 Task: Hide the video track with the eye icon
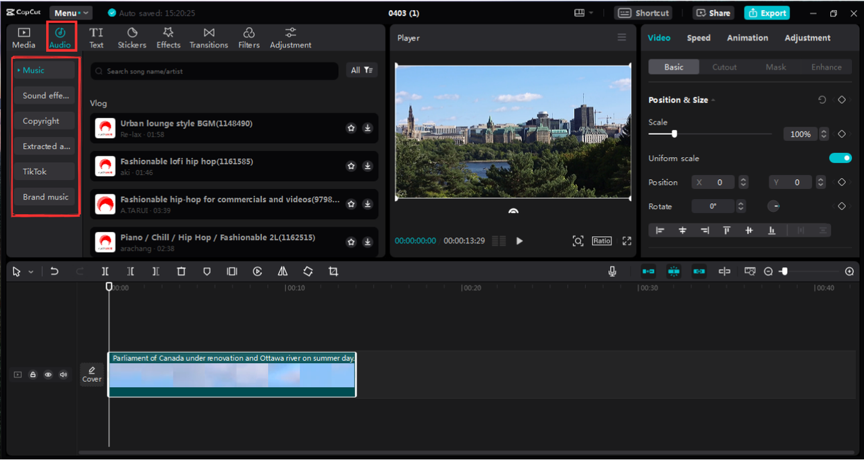(x=48, y=374)
